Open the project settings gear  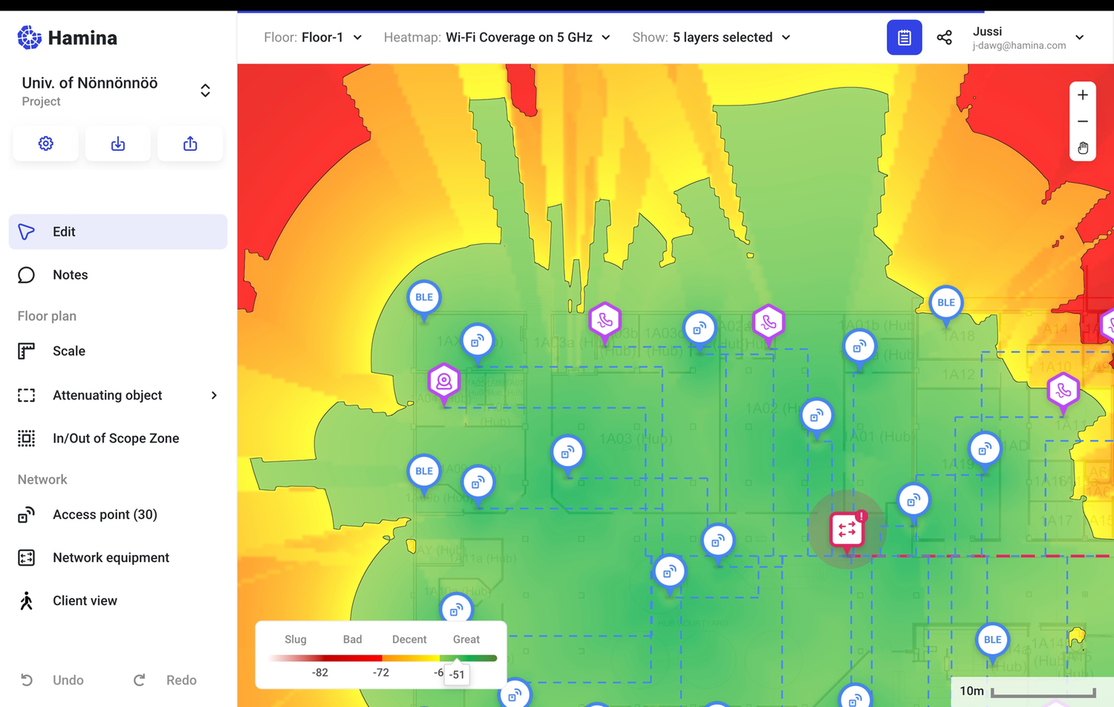coord(45,143)
